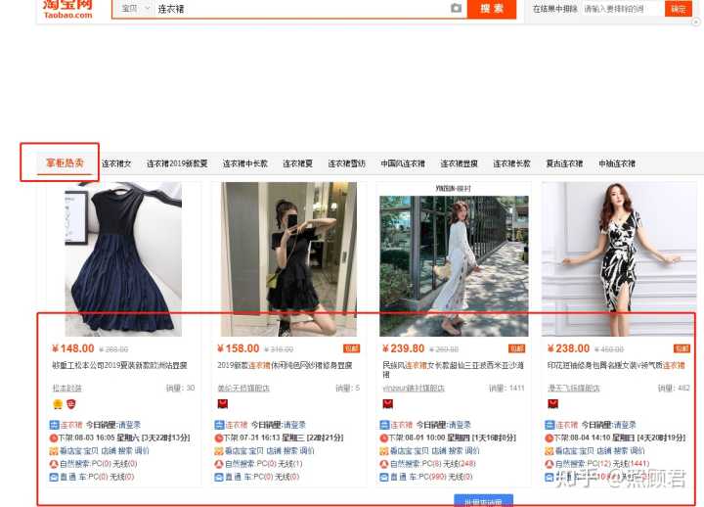The width and height of the screenshot is (704, 507).
Task: Open the 连衣裙女 tab
Action: (116, 163)
